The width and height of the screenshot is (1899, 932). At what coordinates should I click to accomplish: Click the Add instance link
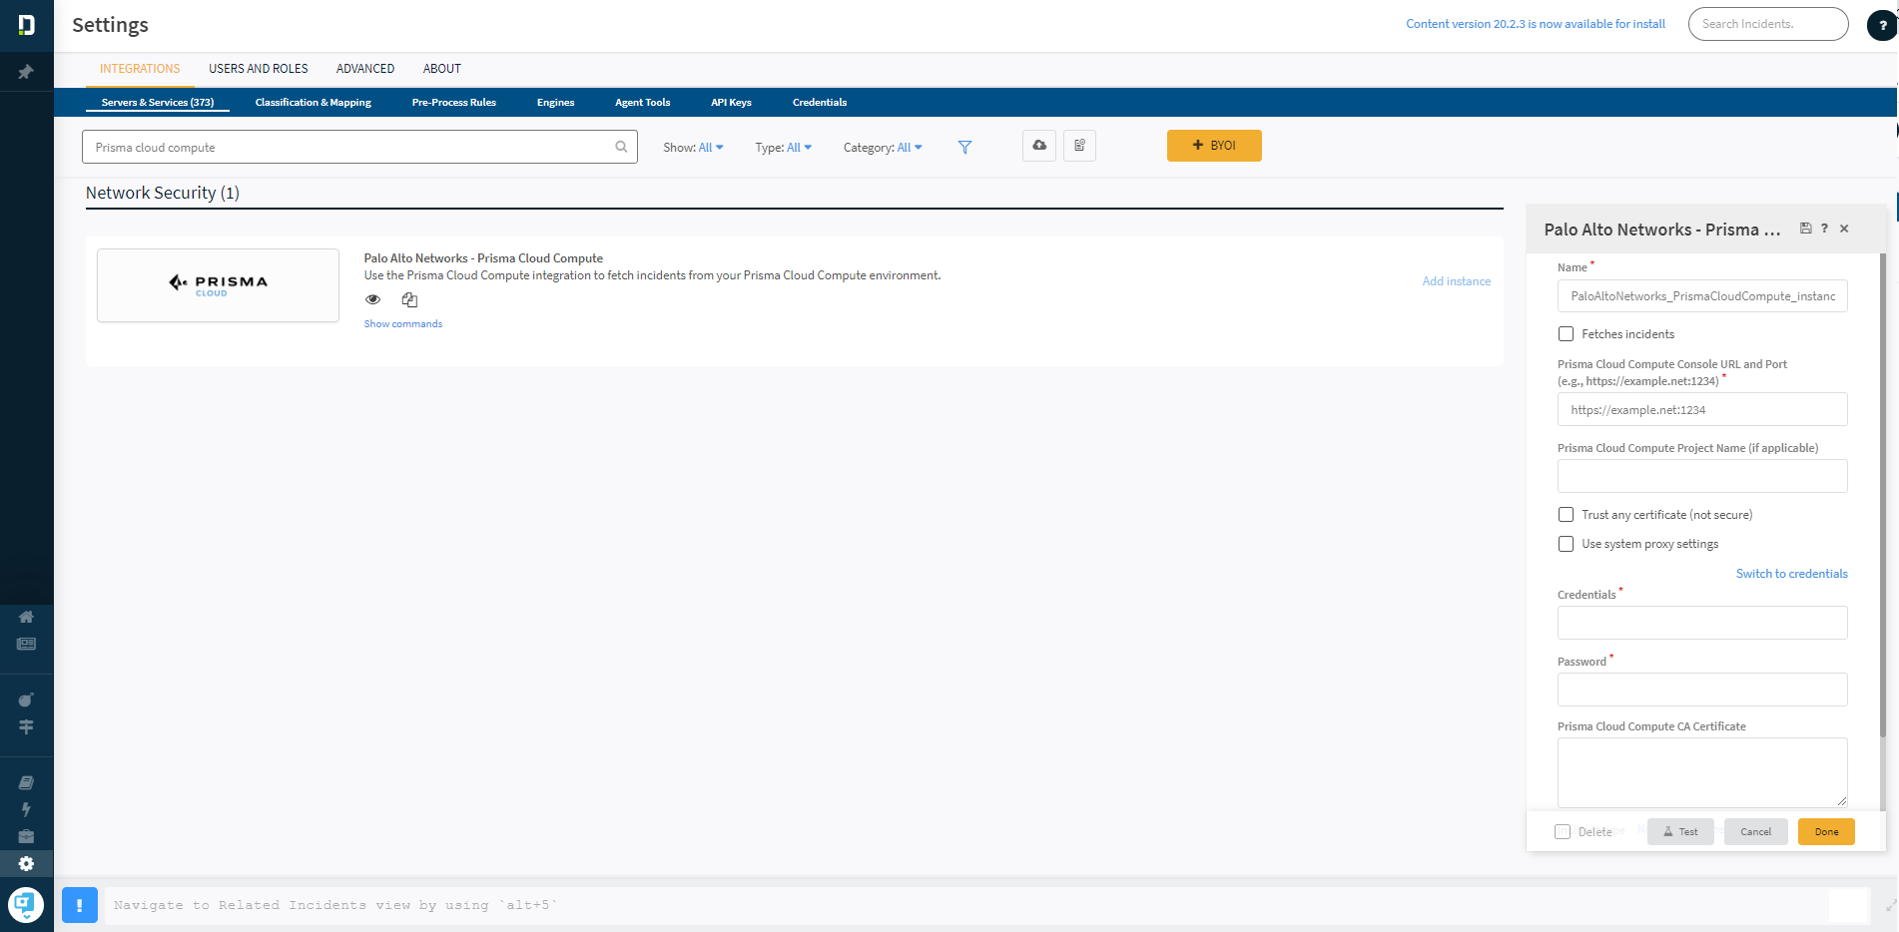[1457, 281]
